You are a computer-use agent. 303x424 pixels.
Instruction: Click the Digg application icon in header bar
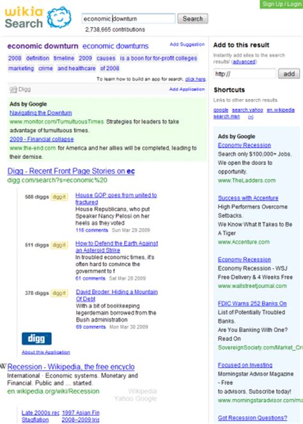tap(13, 89)
